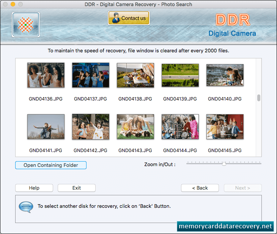Click the file name GND04142.JPG
The image size is (277, 234).
[90, 151]
